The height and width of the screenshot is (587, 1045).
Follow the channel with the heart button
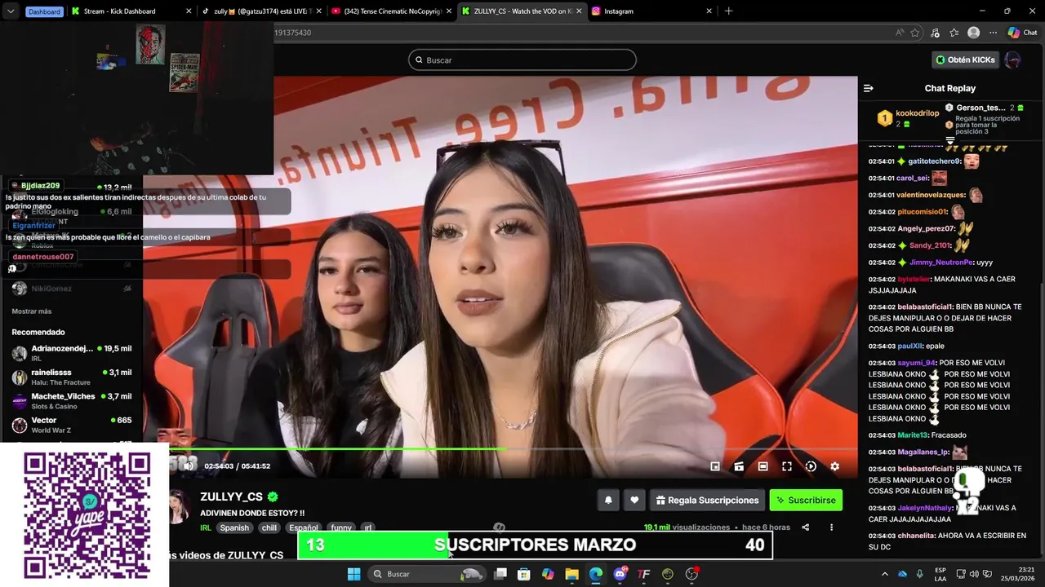634,500
